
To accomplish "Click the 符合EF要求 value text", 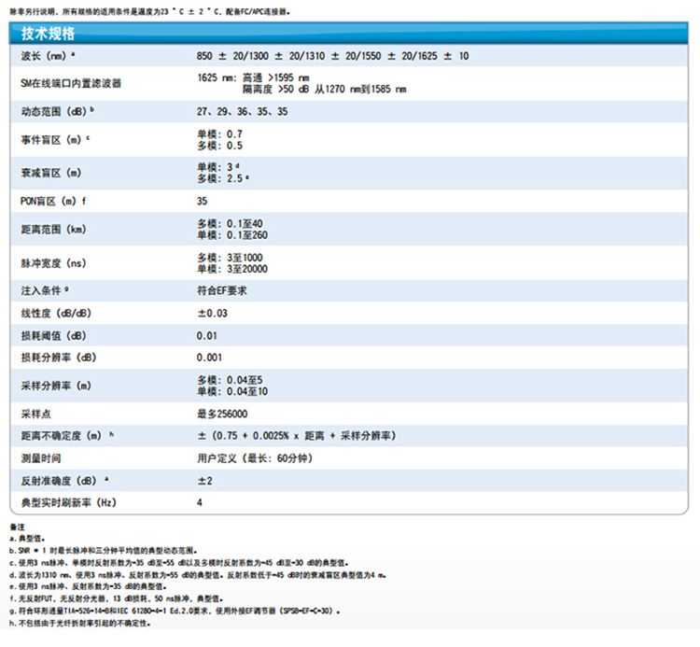I will pos(221,290).
